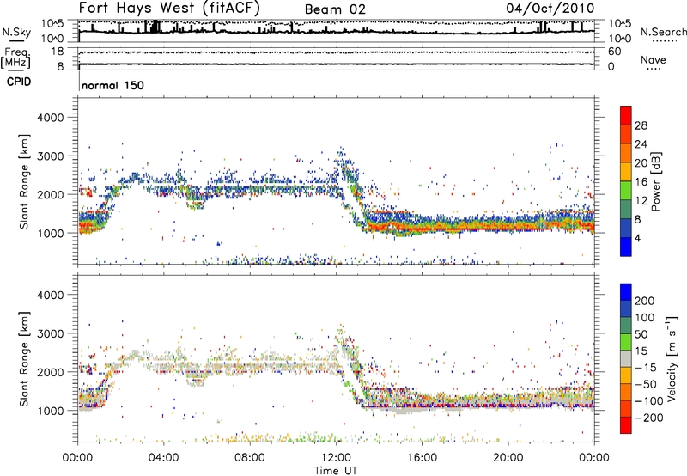Click the 'CPID' row label

19,82
